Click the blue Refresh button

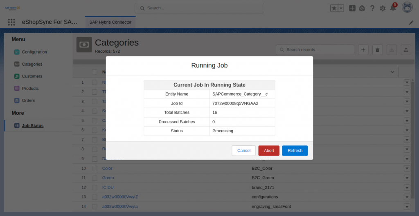(295, 151)
